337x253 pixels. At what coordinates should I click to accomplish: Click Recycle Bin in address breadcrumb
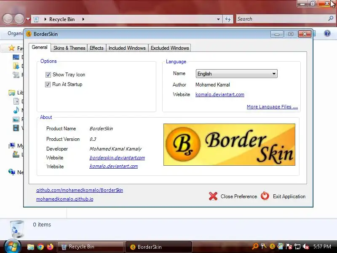[62, 19]
